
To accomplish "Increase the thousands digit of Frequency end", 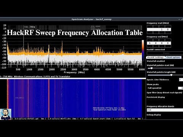I will click(x=150, y=40).
